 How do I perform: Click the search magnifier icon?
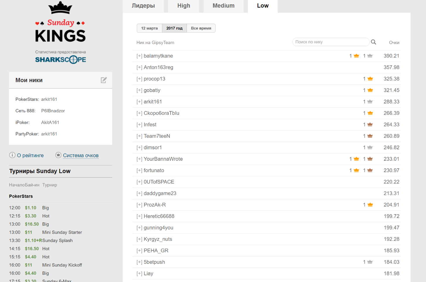click(373, 42)
